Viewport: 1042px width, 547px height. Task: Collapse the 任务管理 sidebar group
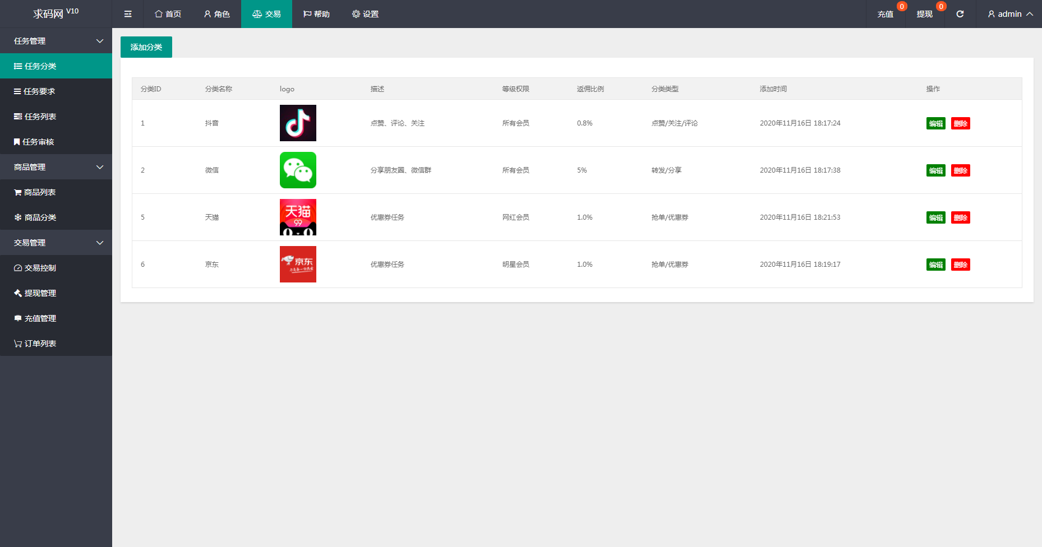click(56, 41)
